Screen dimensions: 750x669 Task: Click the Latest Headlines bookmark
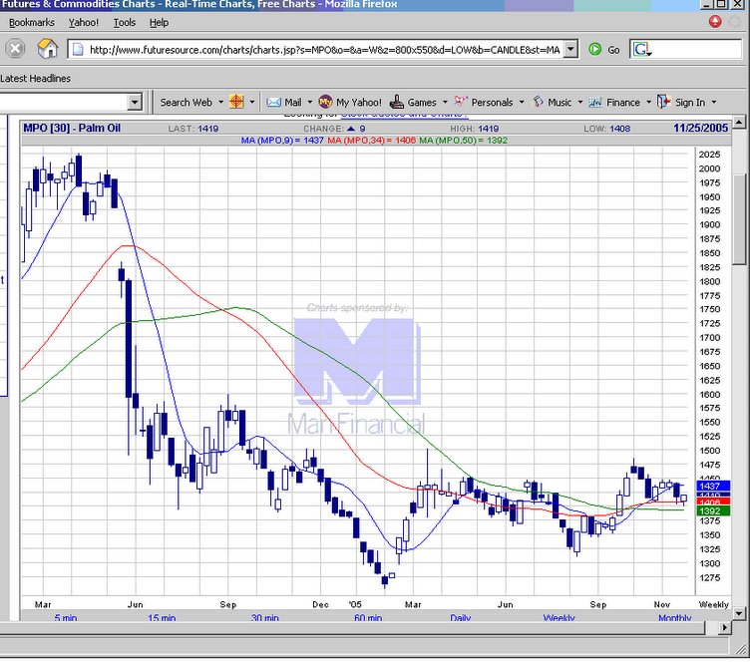[x=35, y=79]
